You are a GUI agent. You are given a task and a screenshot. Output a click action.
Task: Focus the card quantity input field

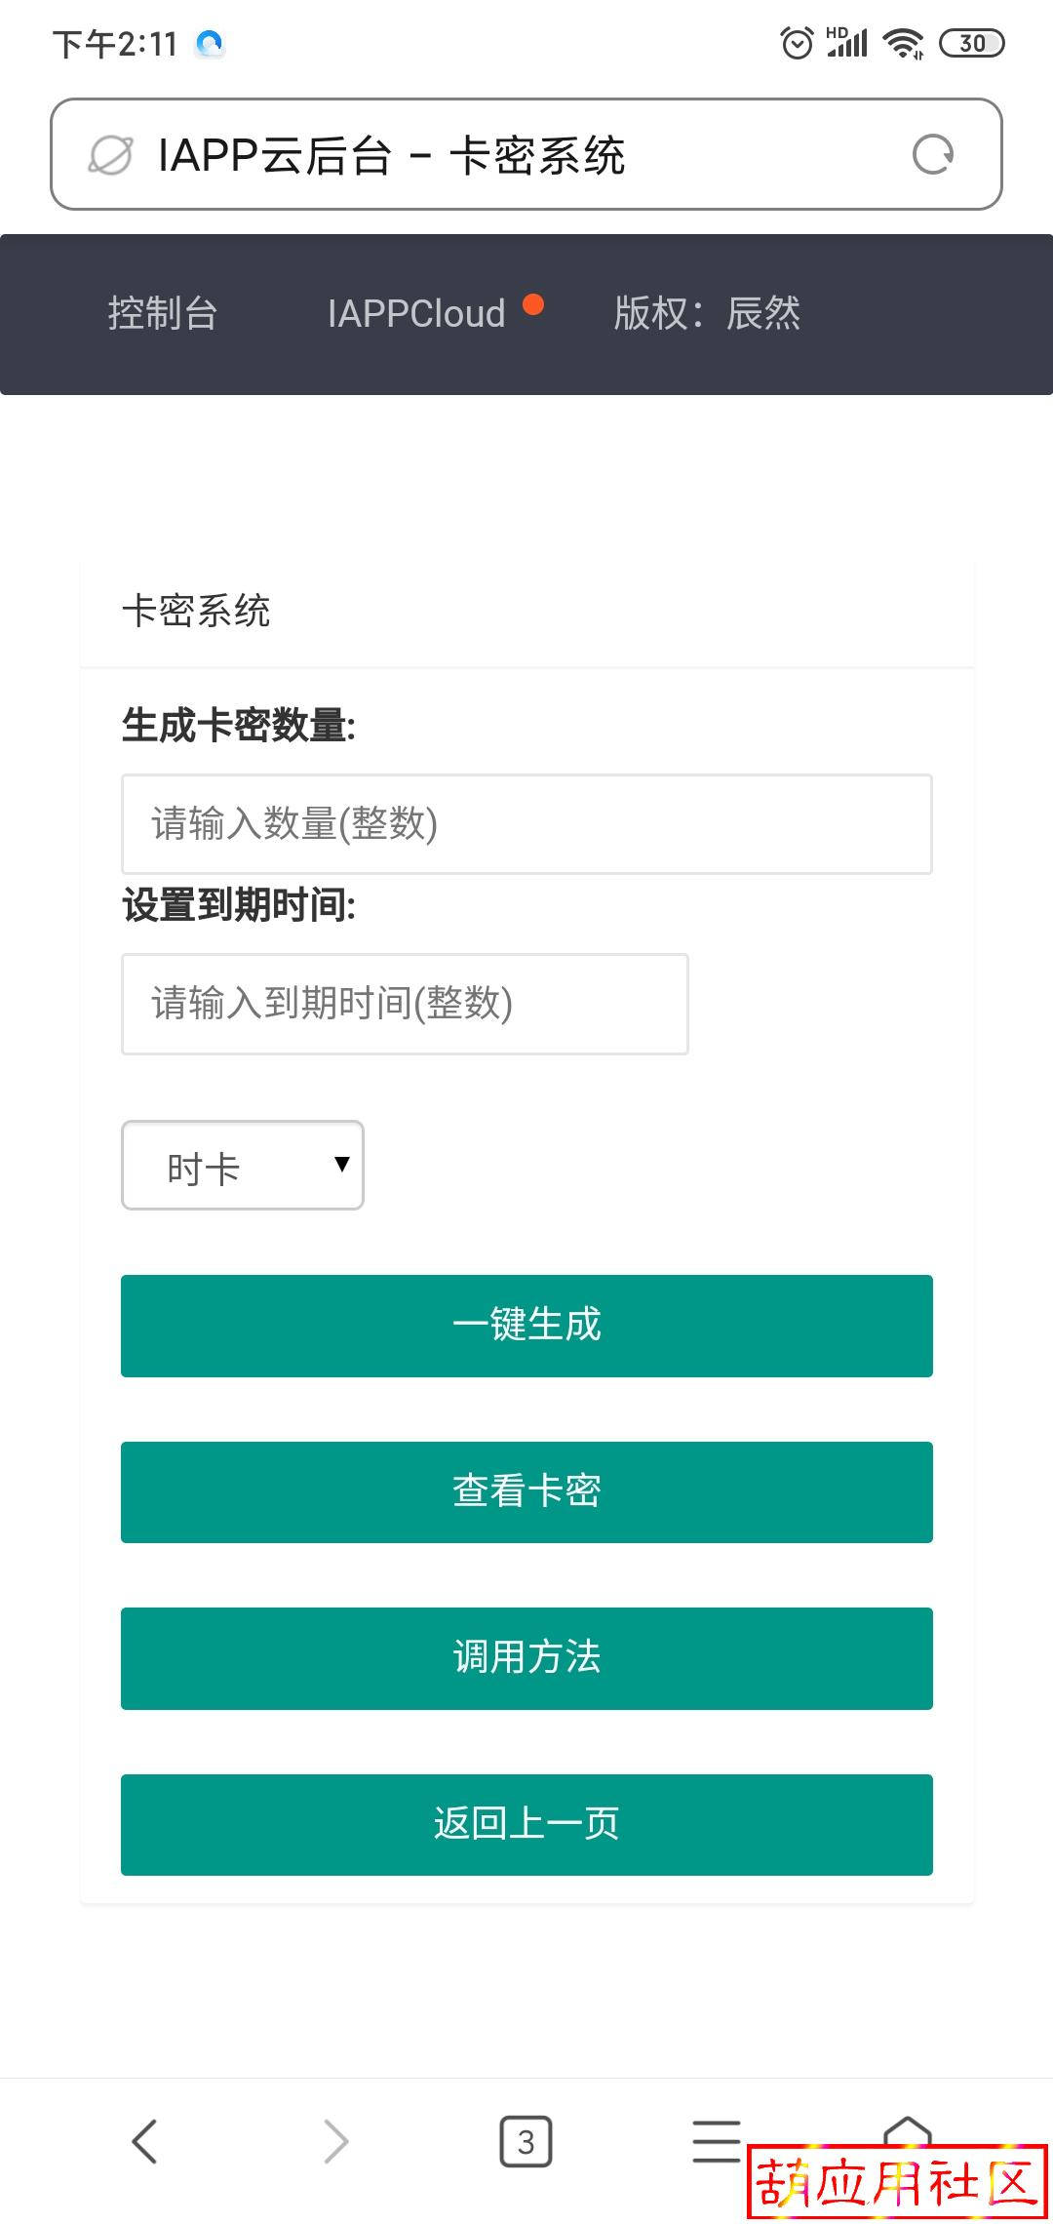click(526, 824)
